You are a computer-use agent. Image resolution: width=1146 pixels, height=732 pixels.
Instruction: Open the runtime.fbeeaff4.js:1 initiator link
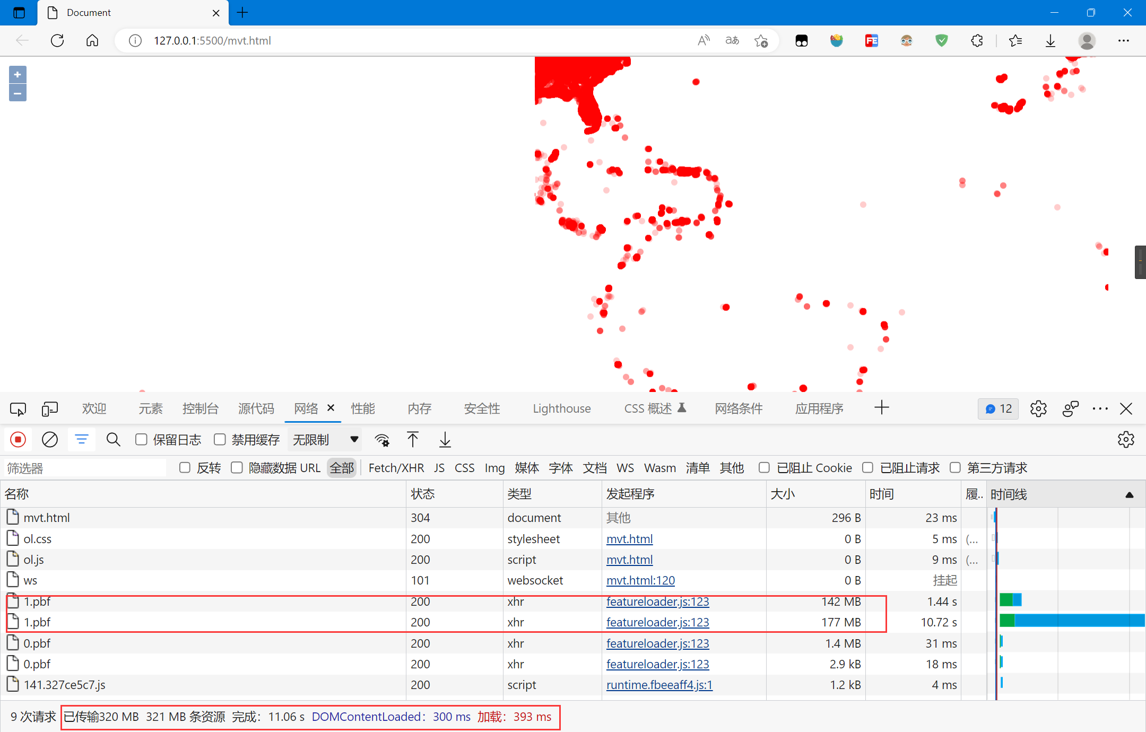(x=659, y=685)
